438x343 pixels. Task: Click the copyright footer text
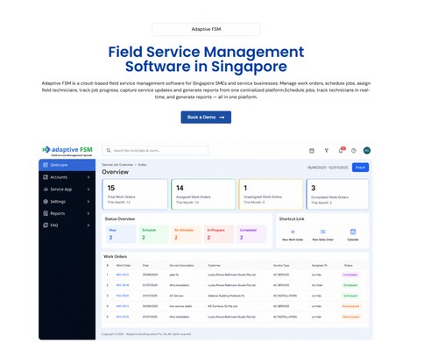pos(146,334)
